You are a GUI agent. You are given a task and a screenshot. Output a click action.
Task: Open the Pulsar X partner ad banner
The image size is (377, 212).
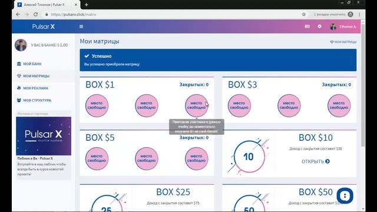44,136
